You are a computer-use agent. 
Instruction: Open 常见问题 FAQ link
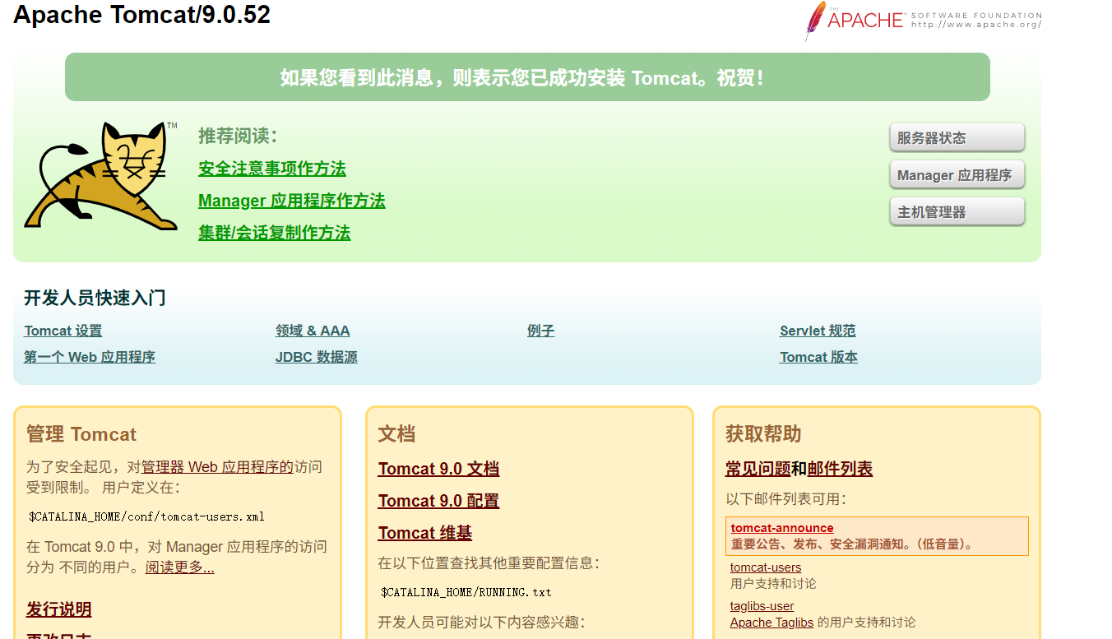(758, 469)
